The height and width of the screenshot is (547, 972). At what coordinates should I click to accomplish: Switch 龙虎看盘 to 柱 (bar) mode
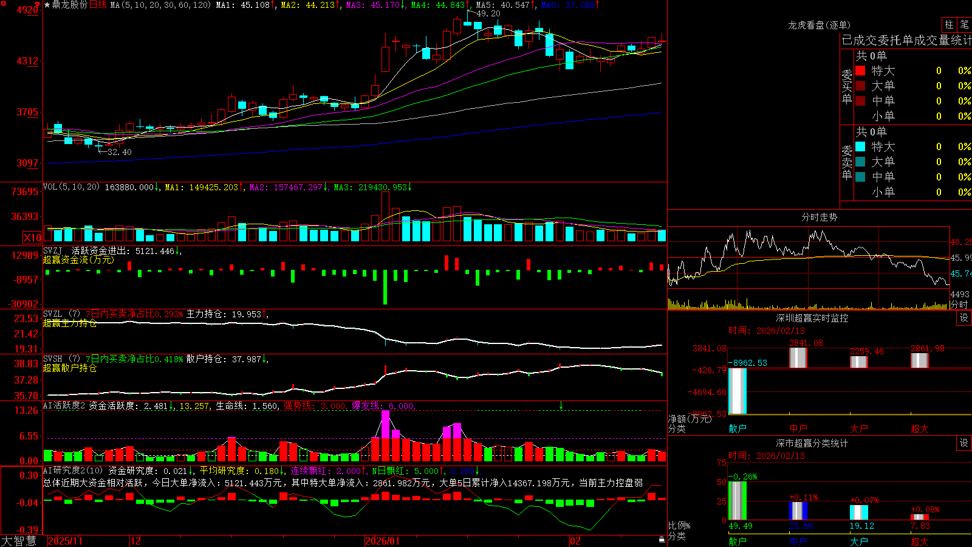click(949, 25)
